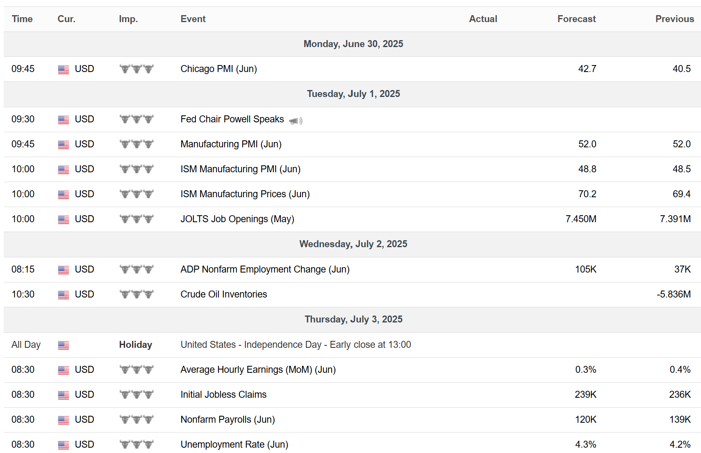Screen dimensions: 701x453
Task: Click the US flag in Crude Oil Inventories row
Action: [64, 295]
